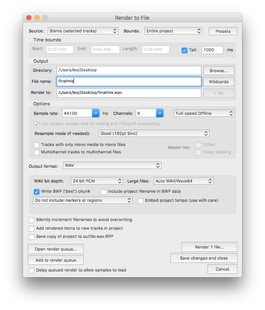The height and width of the screenshot is (310, 265).
Task: Click Save changes and close button
Action: coord(204,258)
